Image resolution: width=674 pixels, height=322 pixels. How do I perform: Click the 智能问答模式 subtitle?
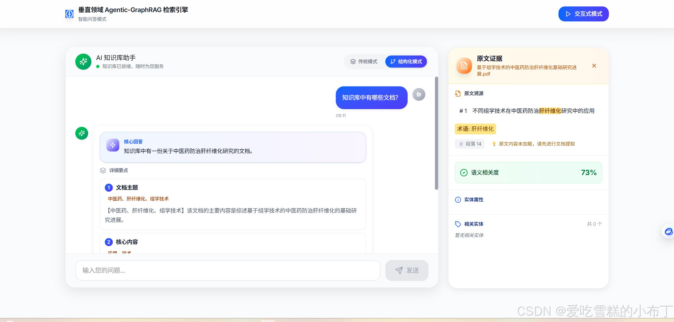(x=92, y=19)
